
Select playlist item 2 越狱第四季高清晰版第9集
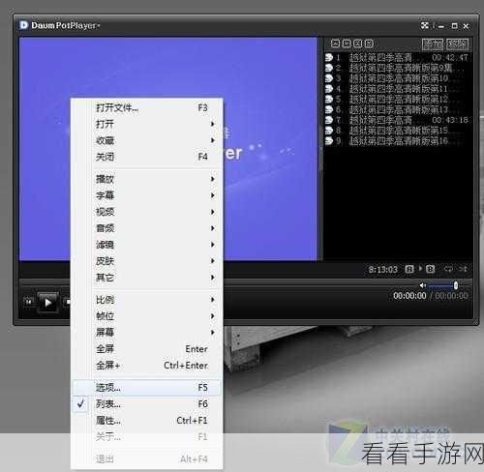(x=397, y=68)
